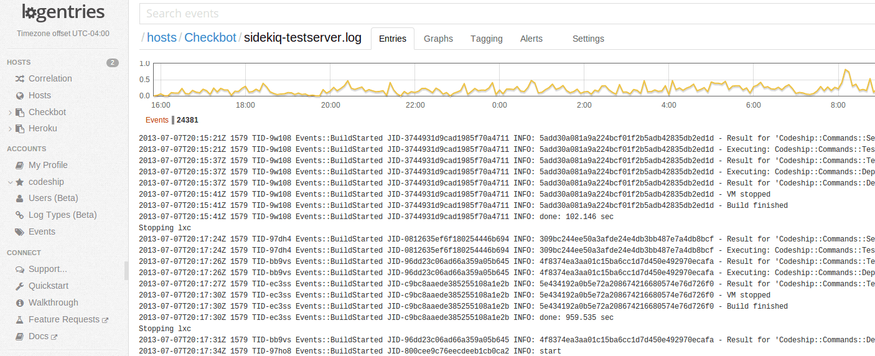Click the 20:17:34Z 'INFO: start' log line
Viewport: 875px width, 356px height.
point(350,351)
